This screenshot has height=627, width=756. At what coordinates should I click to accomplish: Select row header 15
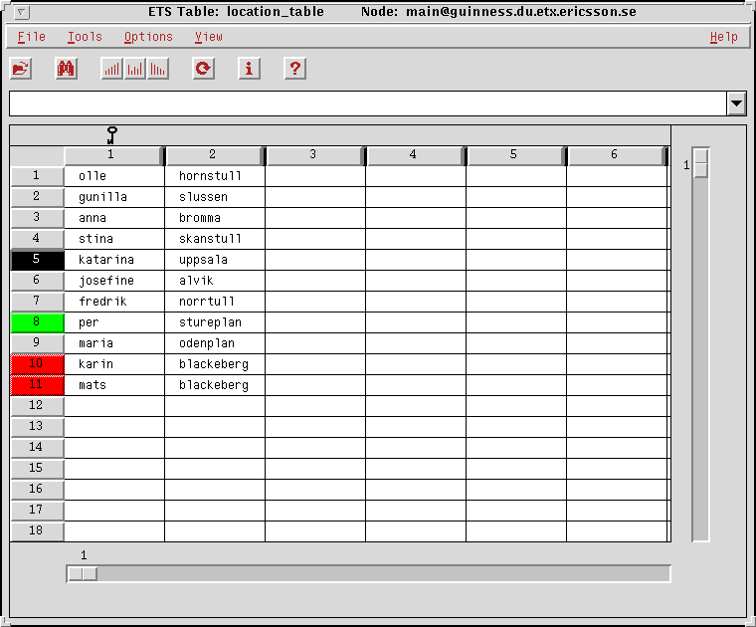pos(37,469)
